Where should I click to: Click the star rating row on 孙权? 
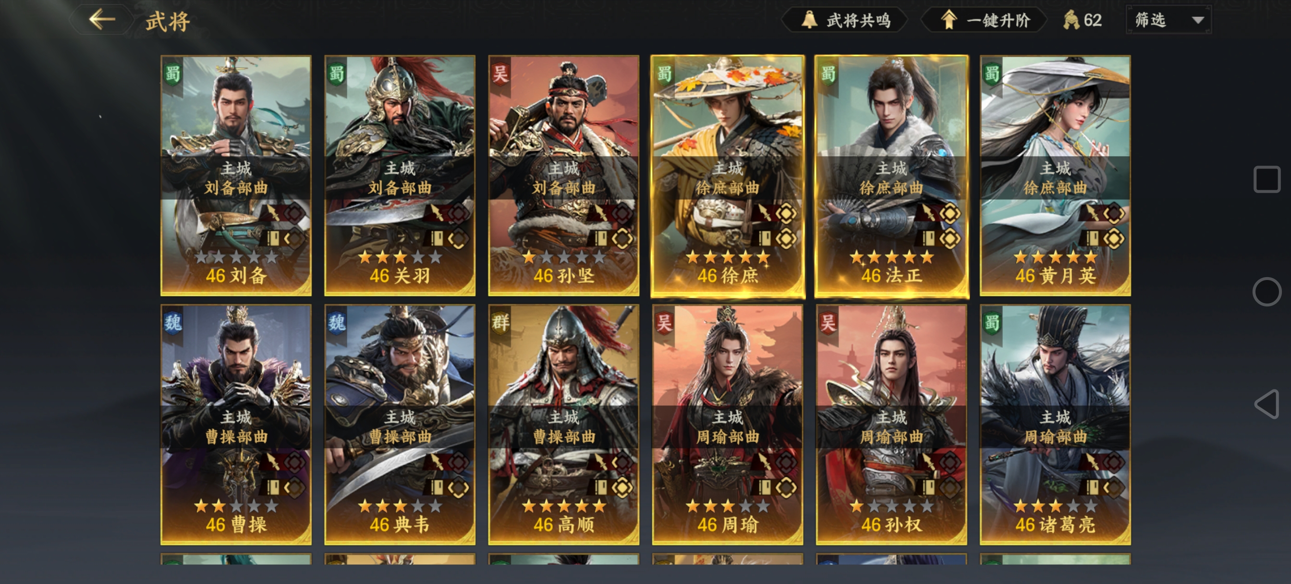point(891,506)
